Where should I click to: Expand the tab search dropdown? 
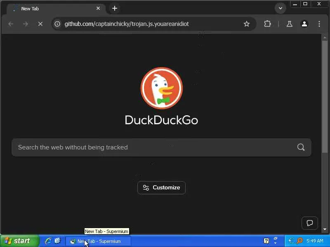pyautogui.click(x=280, y=8)
